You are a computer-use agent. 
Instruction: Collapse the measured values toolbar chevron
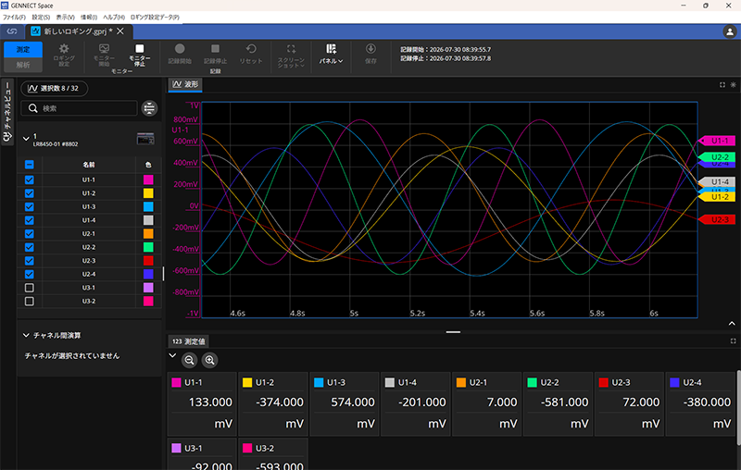pyautogui.click(x=172, y=355)
